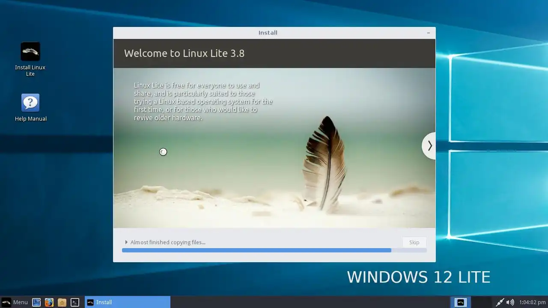Click the clock showing 1:04:02 pm

point(532,302)
